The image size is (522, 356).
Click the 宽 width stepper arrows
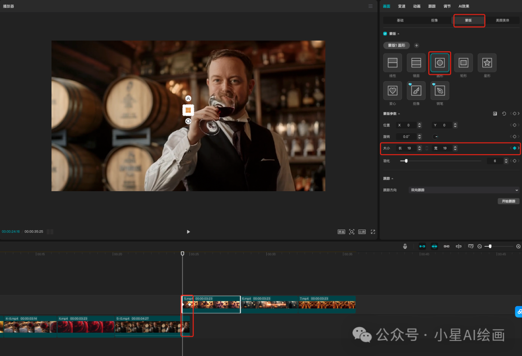click(455, 148)
